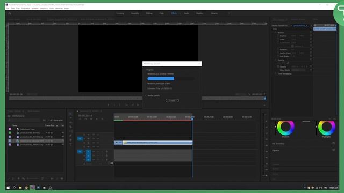Click the Cancel button in the rendering dialog
The width and height of the screenshot is (344, 193).
coord(172,101)
